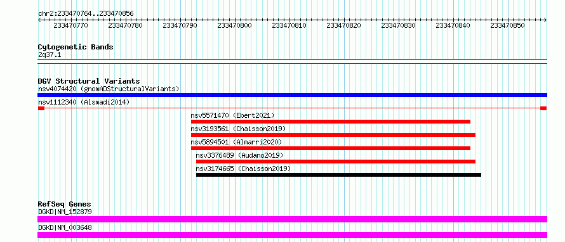Open gene label DGKD|NM_003648
Image resolution: width=565 pixels, height=242 pixels.
click(x=65, y=227)
